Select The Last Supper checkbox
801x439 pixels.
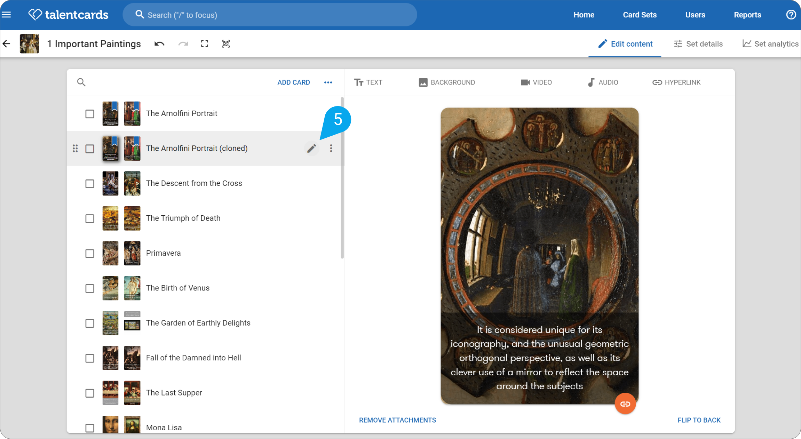[90, 393]
